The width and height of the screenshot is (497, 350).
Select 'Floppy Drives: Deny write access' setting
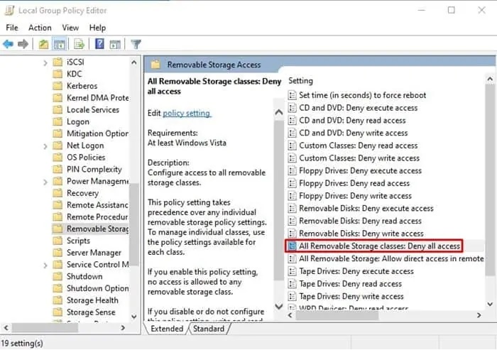click(x=355, y=196)
